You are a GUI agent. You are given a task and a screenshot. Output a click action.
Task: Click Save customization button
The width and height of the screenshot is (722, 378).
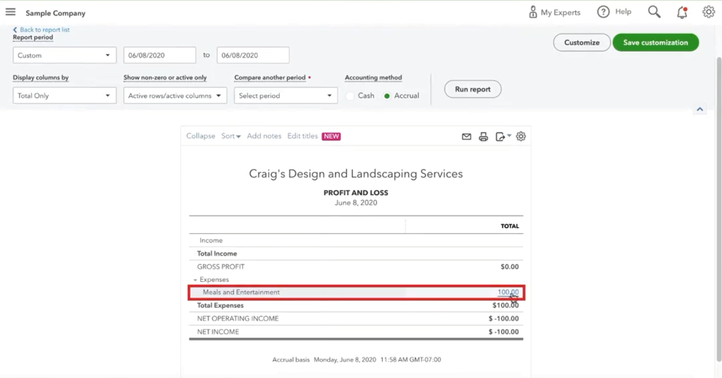click(x=656, y=43)
